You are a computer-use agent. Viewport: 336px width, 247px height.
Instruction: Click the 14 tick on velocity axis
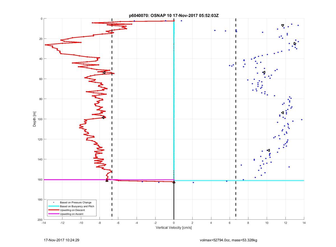pos(304,223)
